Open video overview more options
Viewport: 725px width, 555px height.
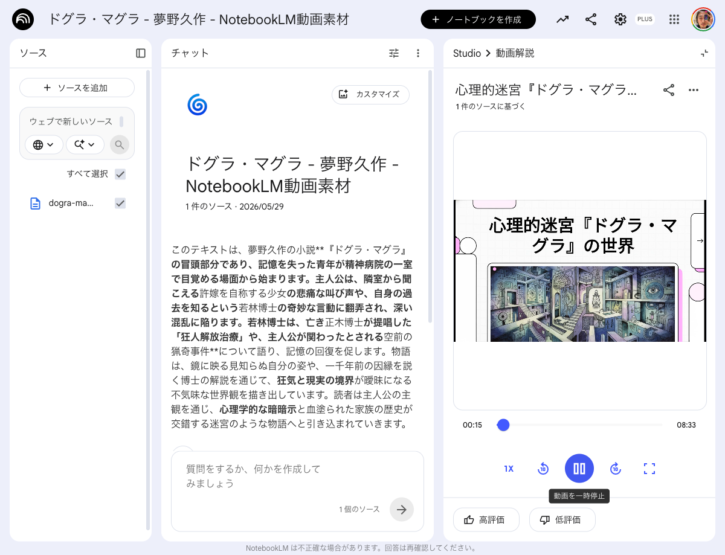[694, 91]
